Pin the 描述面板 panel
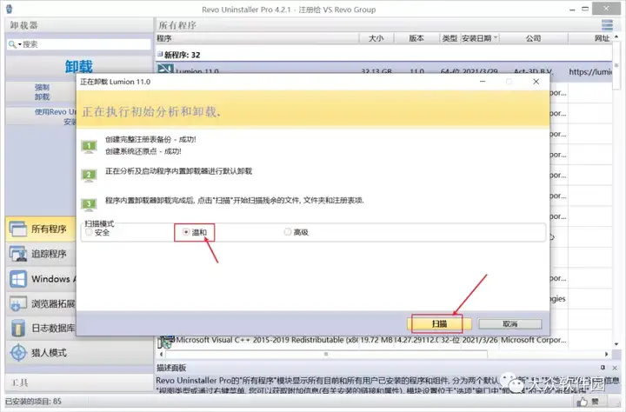 [603, 368]
